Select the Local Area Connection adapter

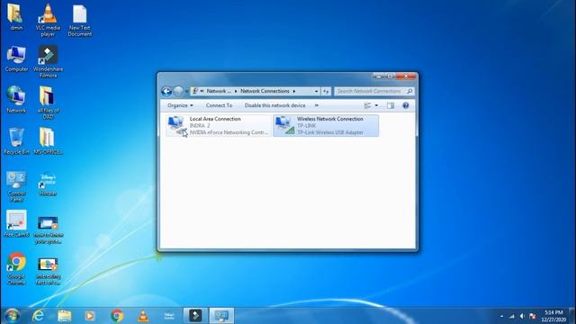coord(218,126)
